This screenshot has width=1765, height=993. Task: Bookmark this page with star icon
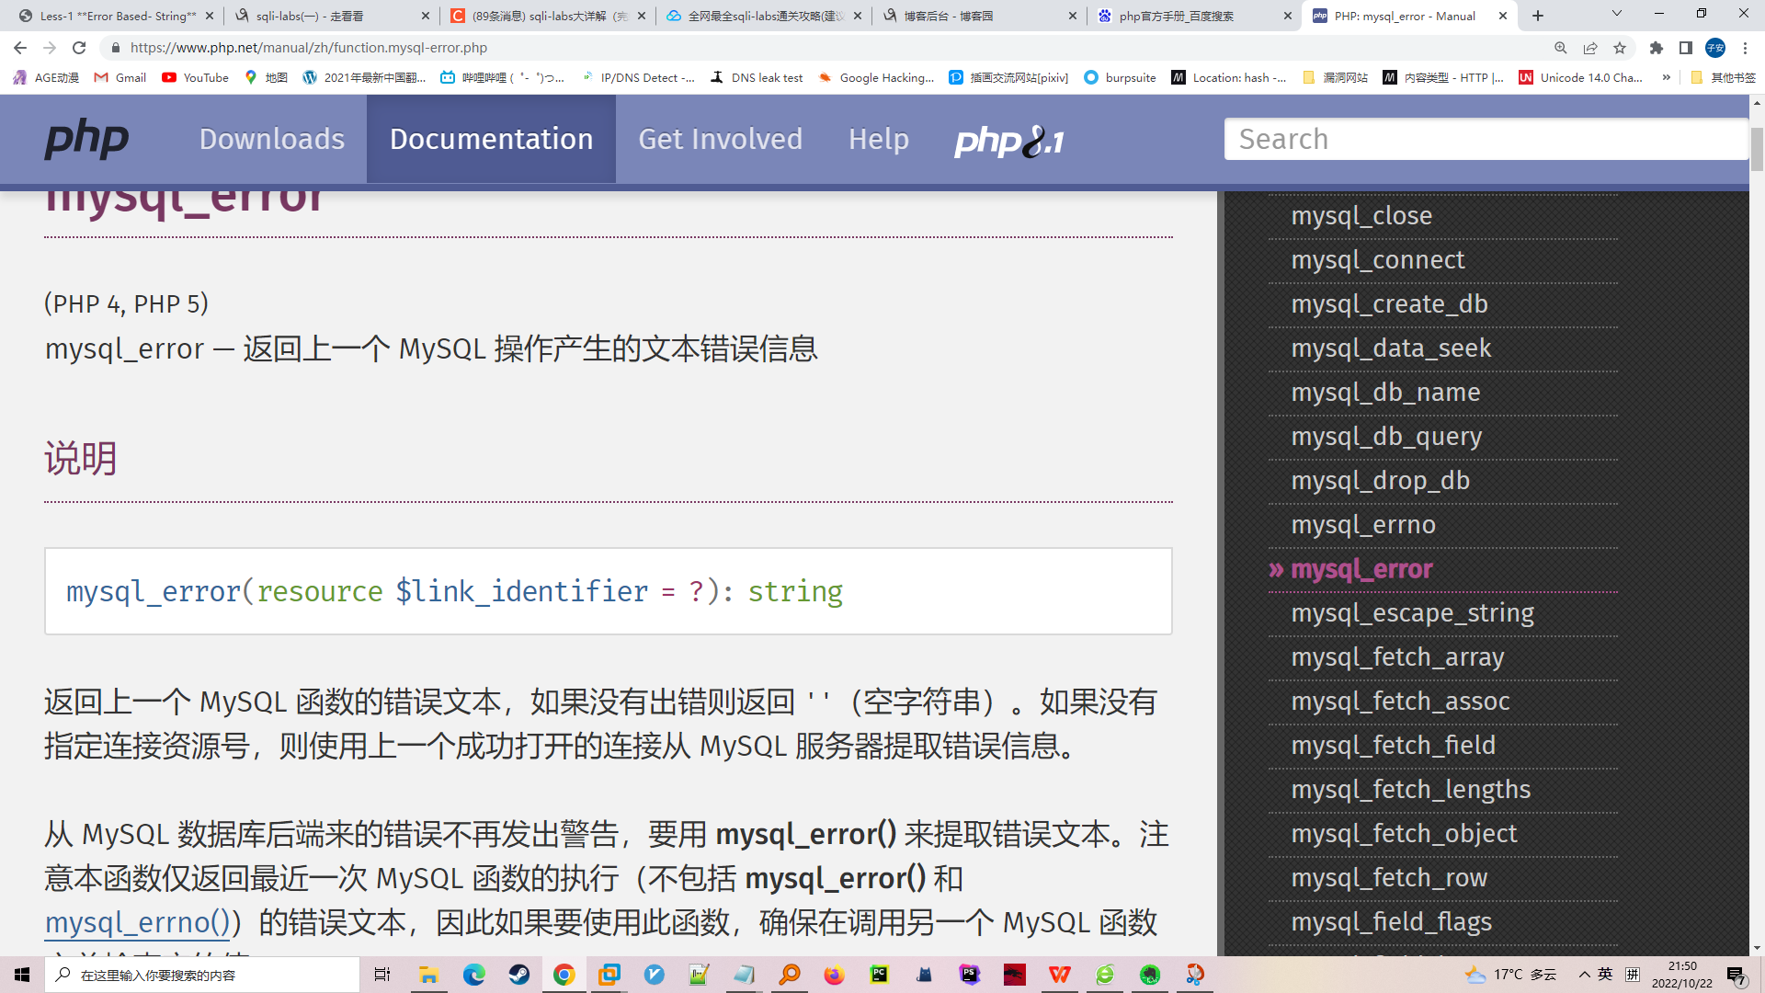tap(1620, 48)
